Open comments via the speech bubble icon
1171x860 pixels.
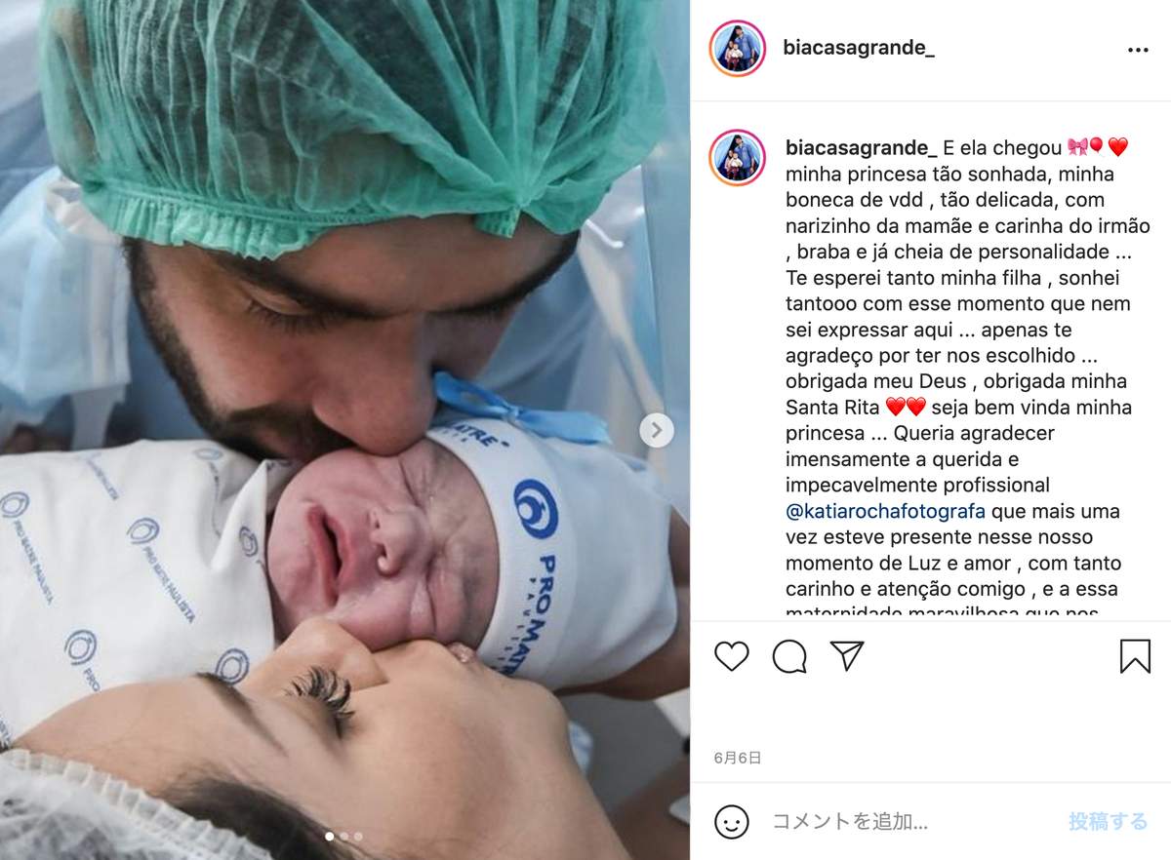click(789, 656)
